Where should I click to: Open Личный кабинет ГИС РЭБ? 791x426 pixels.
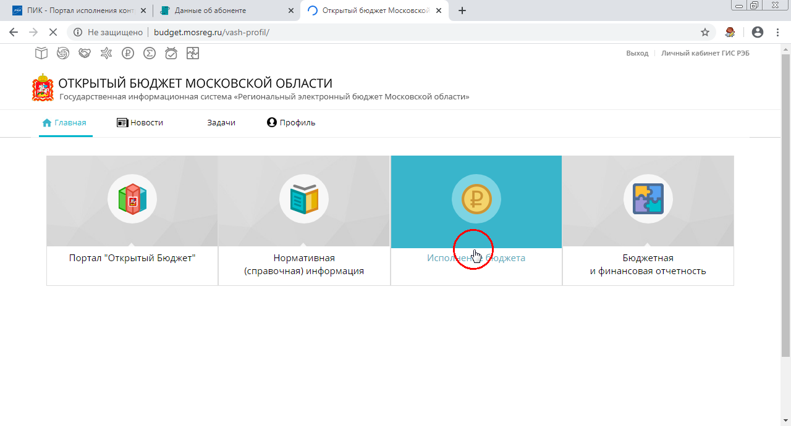(x=705, y=52)
